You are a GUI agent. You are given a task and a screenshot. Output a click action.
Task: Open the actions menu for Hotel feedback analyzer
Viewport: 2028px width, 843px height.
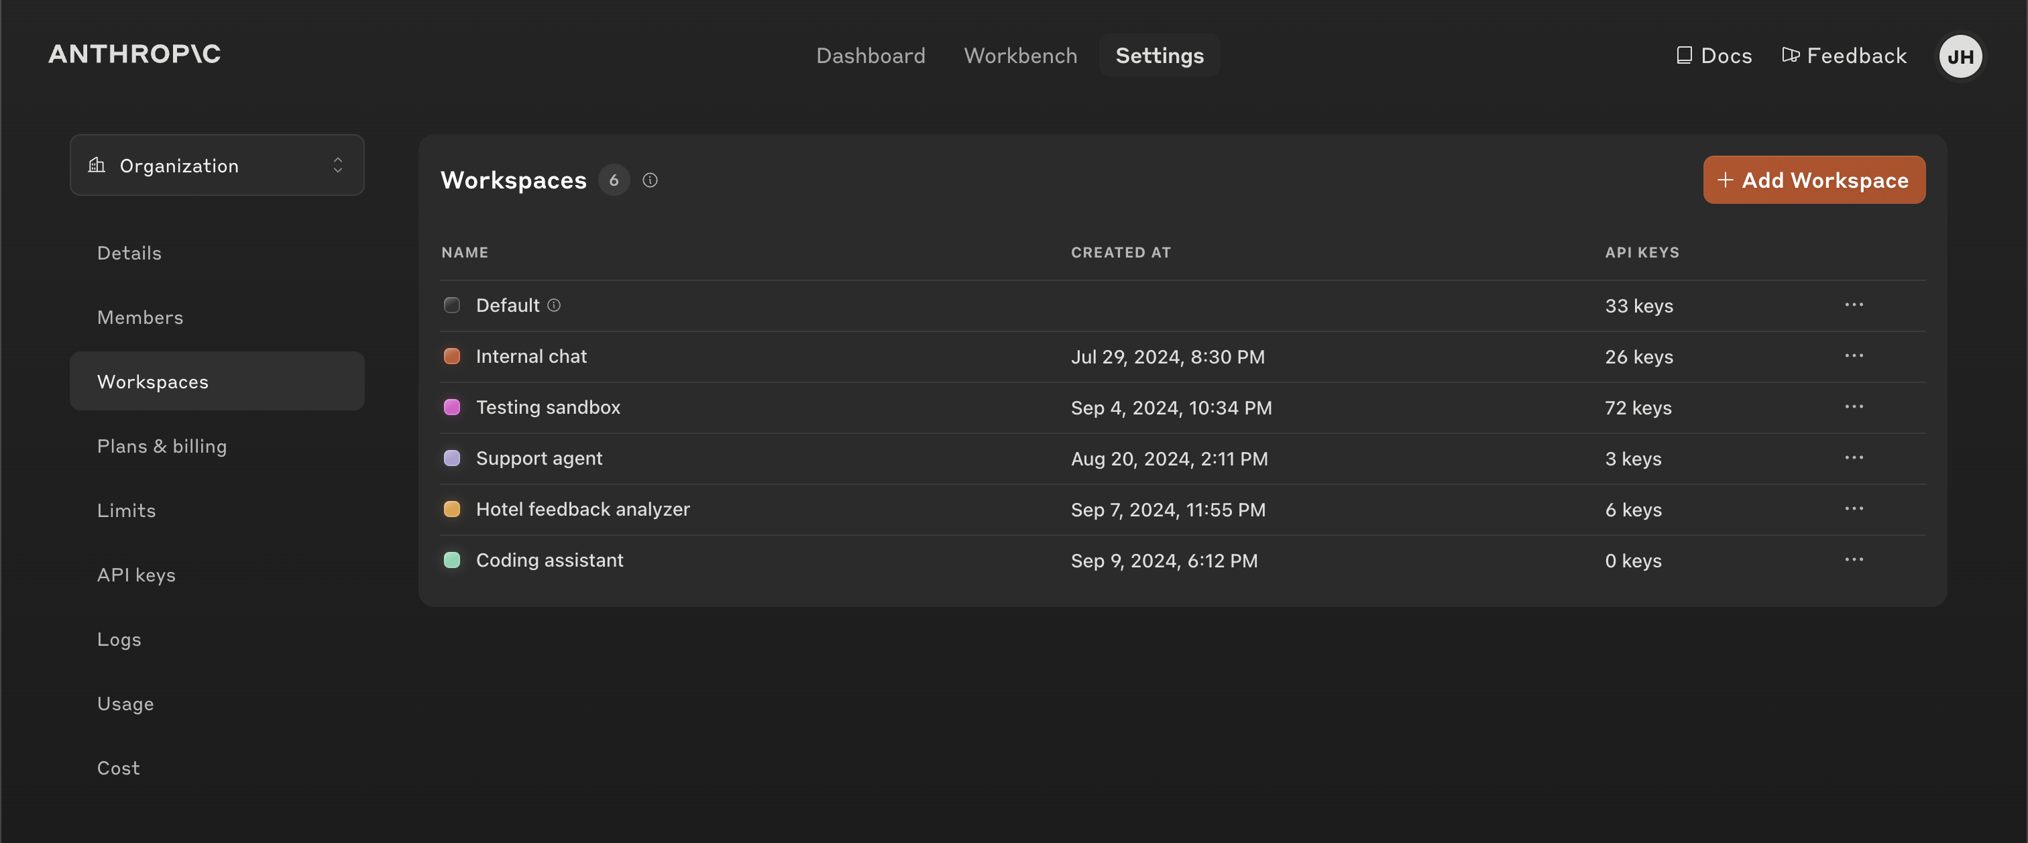(1855, 508)
